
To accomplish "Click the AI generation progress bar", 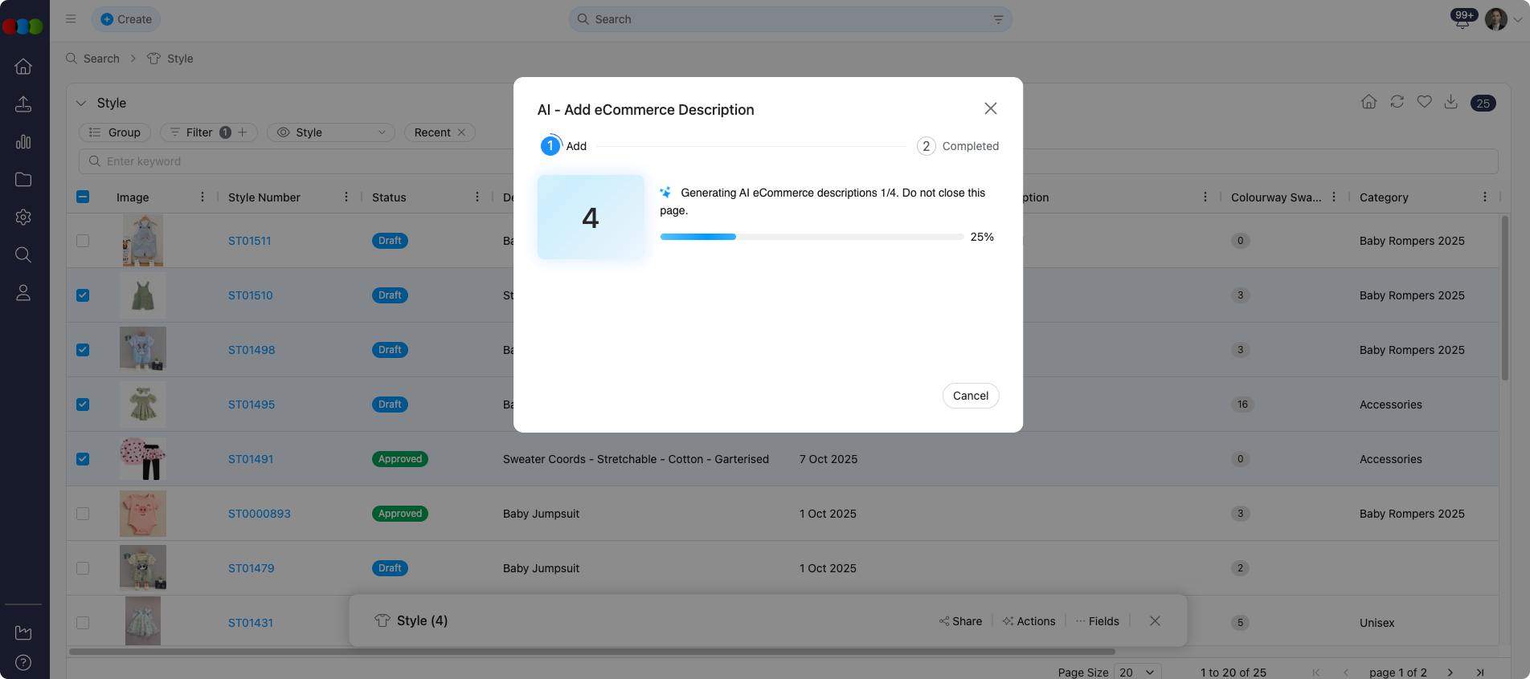I will 811,237.
